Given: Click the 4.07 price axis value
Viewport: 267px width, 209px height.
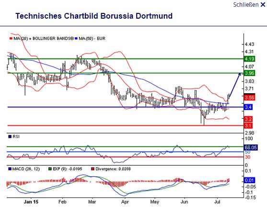Looking at the screenshot, I should (x=249, y=66).
